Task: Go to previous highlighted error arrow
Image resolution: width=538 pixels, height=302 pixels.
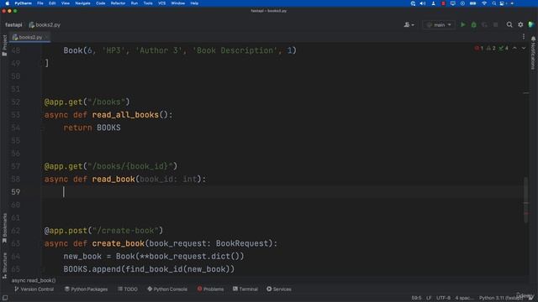Action: [x=514, y=49]
